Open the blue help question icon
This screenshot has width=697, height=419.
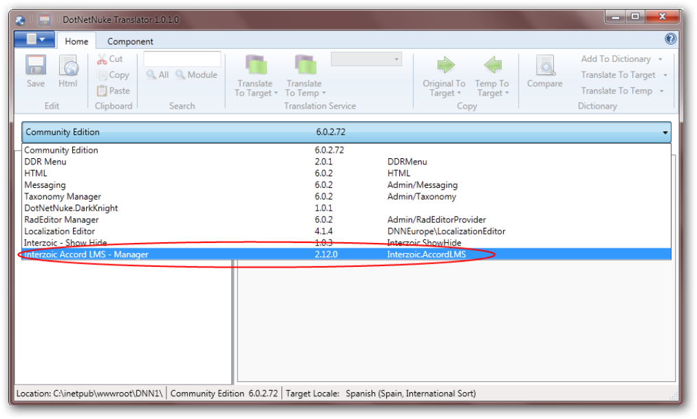pos(670,39)
